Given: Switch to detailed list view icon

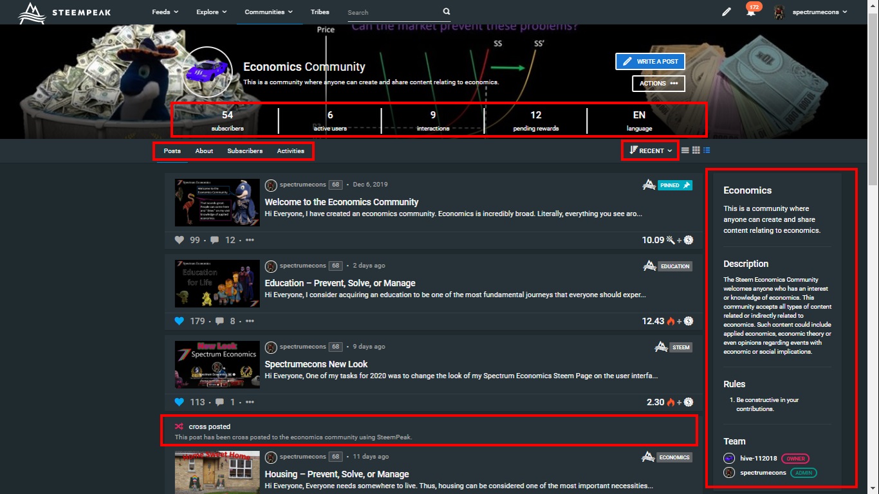Looking at the screenshot, I should click(x=707, y=151).
